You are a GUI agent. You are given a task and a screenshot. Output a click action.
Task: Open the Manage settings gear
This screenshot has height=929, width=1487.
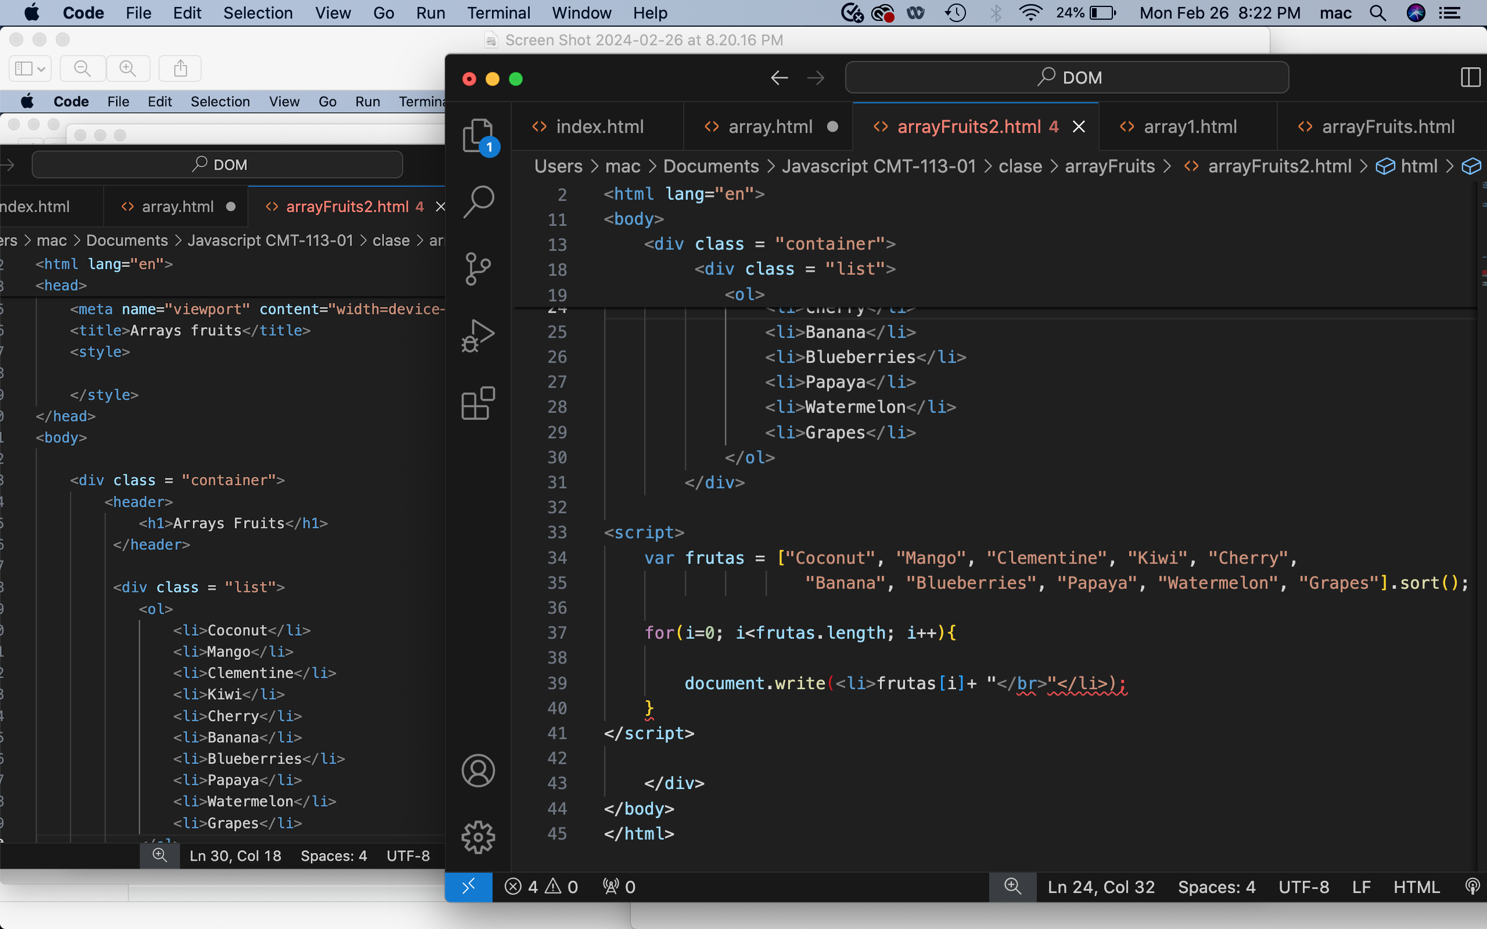point(478,836)
